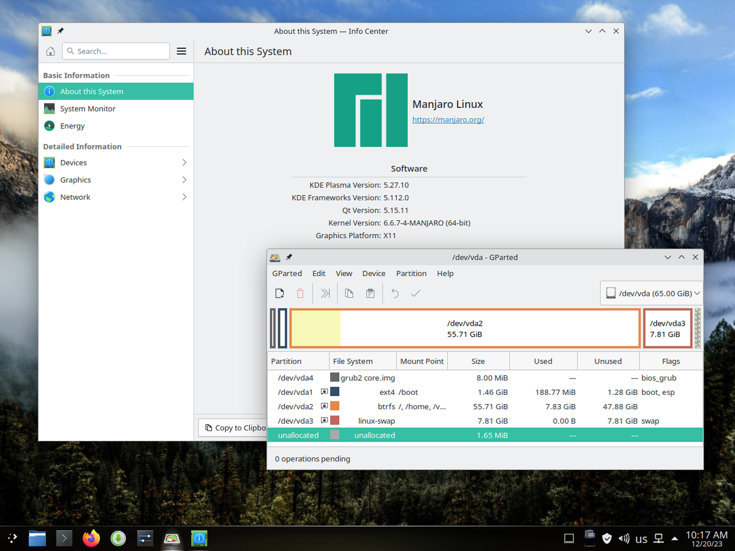Open System Monitor in the Info Center sidebar

[x=116, y=109]
